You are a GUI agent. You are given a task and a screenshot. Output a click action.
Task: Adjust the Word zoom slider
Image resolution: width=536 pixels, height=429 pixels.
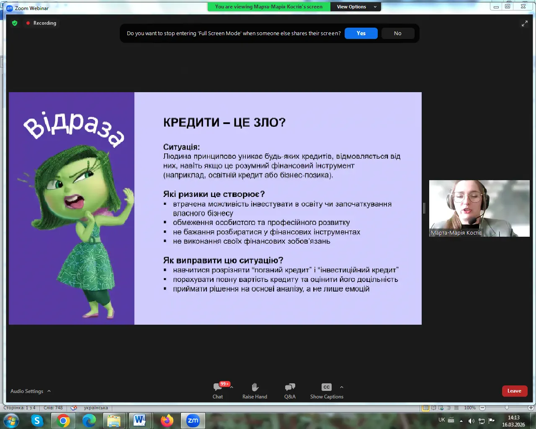507,408
